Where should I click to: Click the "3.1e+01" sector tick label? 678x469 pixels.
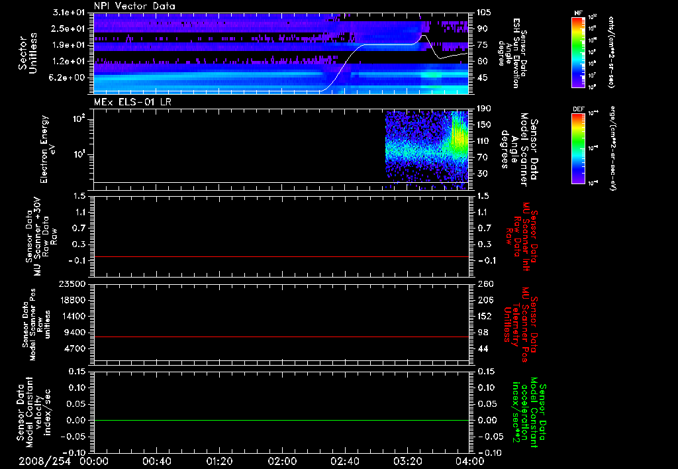click(69, 13)
